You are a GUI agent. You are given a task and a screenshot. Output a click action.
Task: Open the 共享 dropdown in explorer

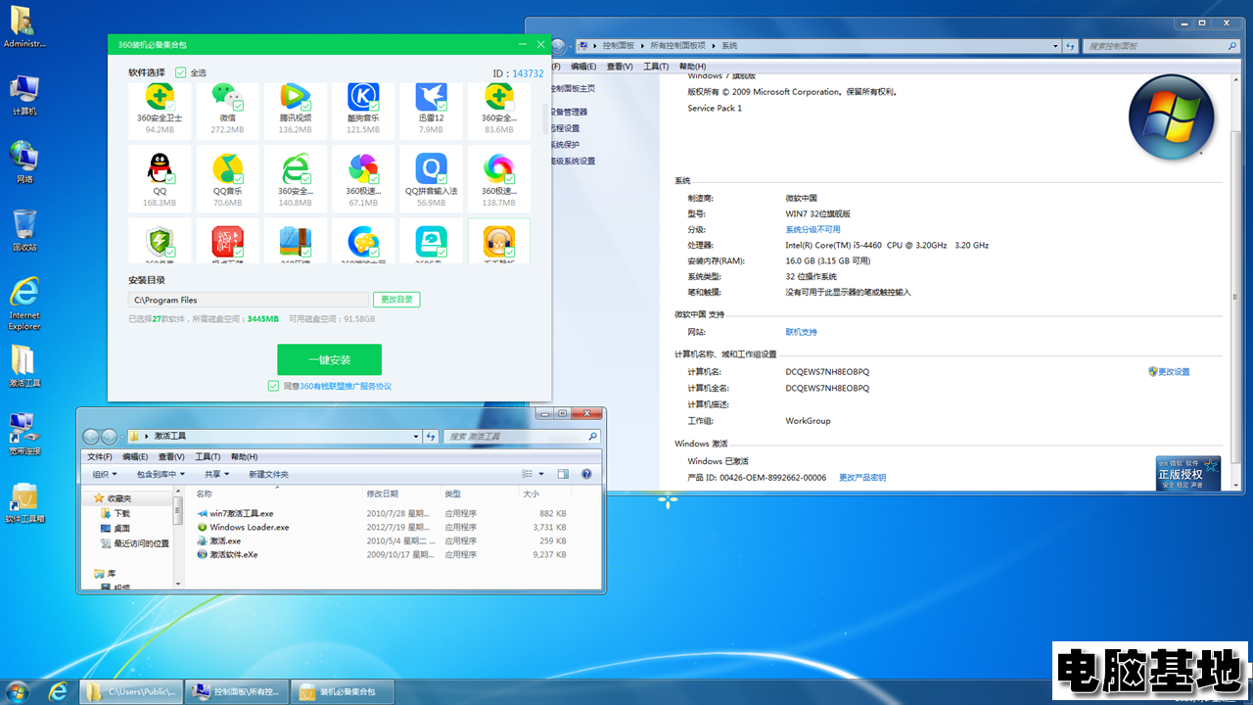coord(217,474)
